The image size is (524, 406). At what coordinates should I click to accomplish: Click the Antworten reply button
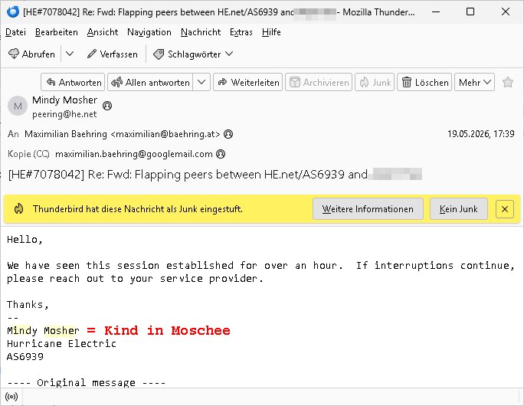point(73,82)
